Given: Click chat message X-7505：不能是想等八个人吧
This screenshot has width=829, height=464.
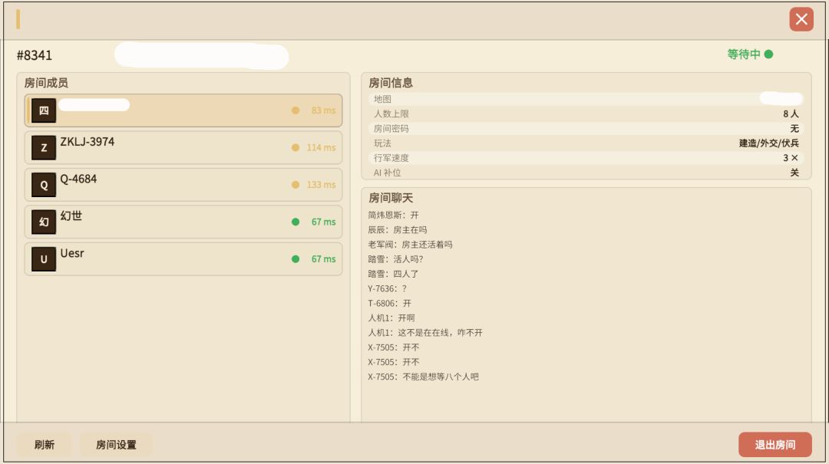Looking at the screenshot, I should pos(424,377).
